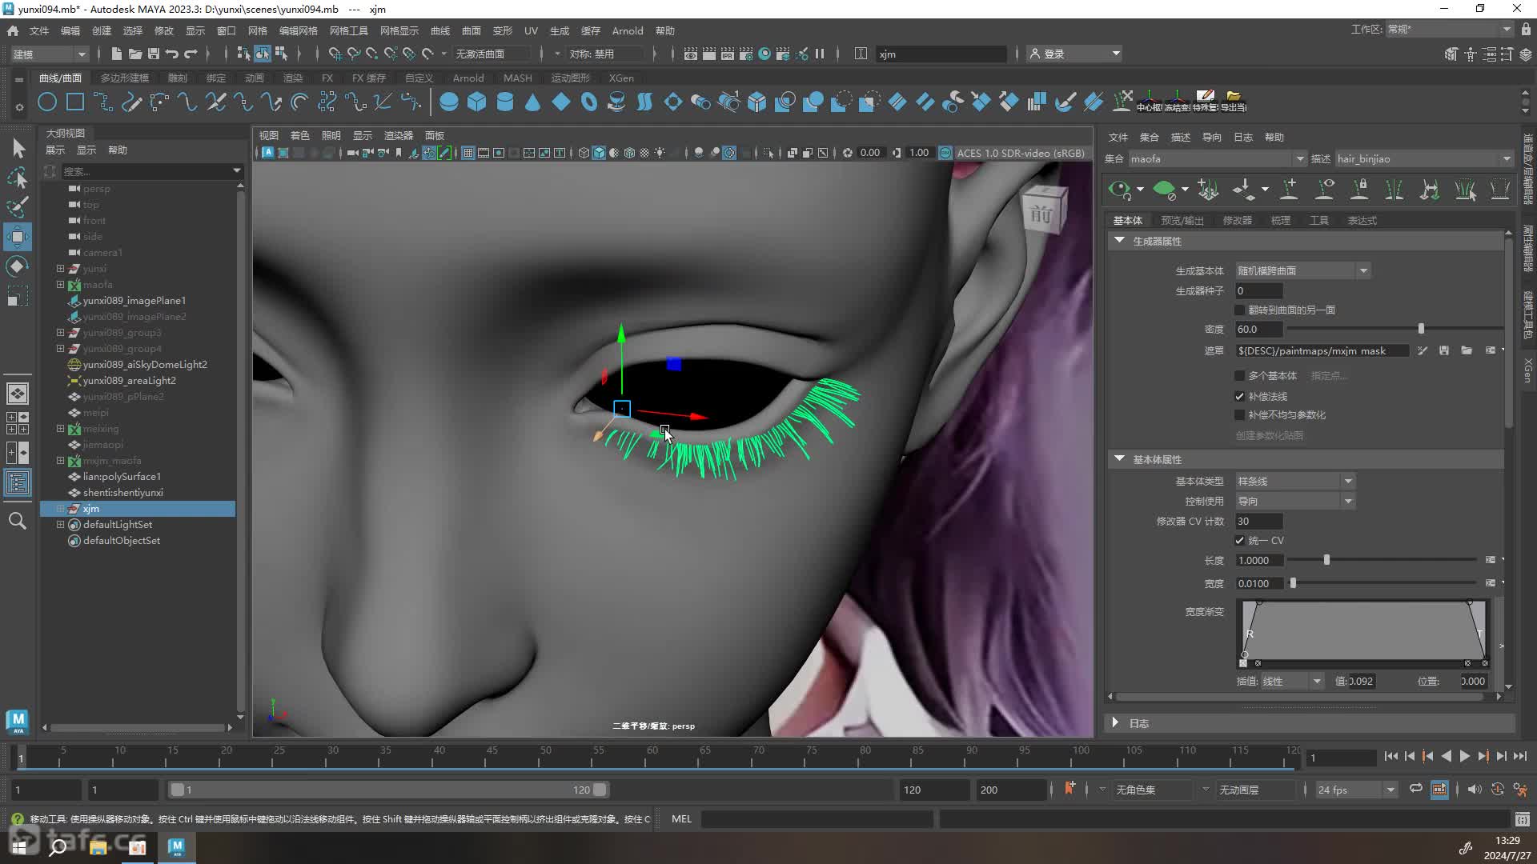This screenshot has height=864, width=1537.
Task: Open the 建模 menu set dropdown
Action: [x=50, y=54]
